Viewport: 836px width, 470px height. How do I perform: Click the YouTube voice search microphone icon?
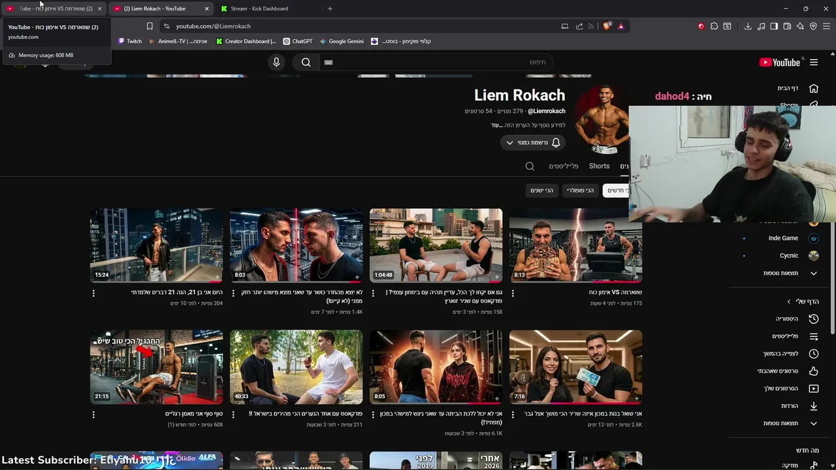276,62
